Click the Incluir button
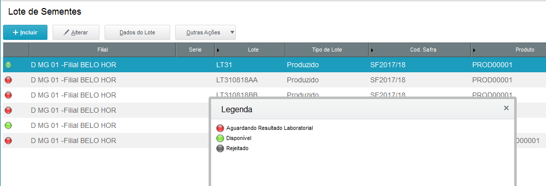 25,32
